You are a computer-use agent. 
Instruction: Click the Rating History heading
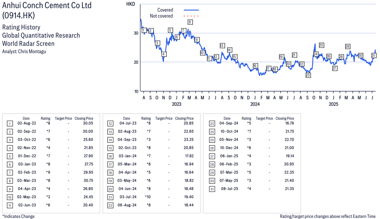coord(21,27)
